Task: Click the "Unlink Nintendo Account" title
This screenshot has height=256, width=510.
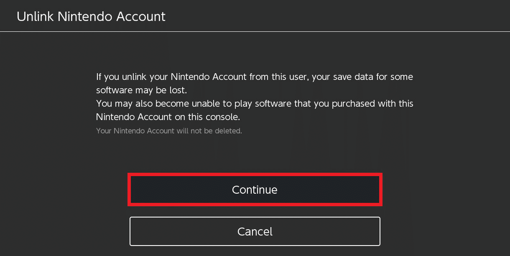Action: click(x=91, y=17)
